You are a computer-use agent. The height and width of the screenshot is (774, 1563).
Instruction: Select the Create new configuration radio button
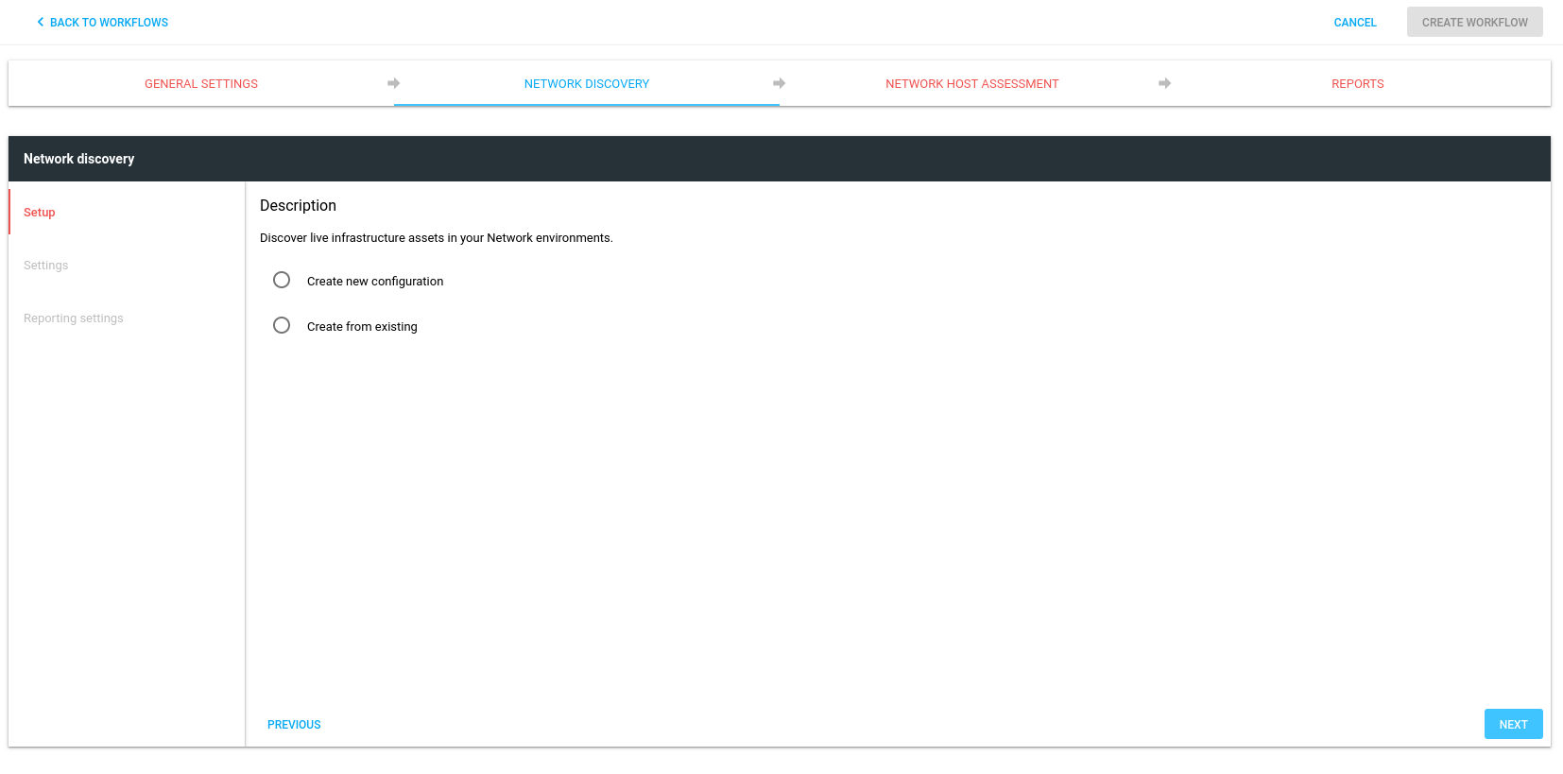[282, 280]
